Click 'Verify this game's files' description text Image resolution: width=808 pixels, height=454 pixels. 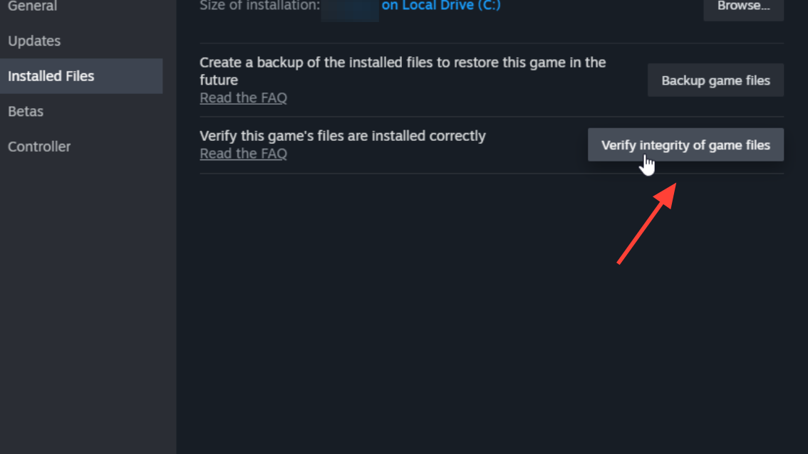tap(343, 136)
